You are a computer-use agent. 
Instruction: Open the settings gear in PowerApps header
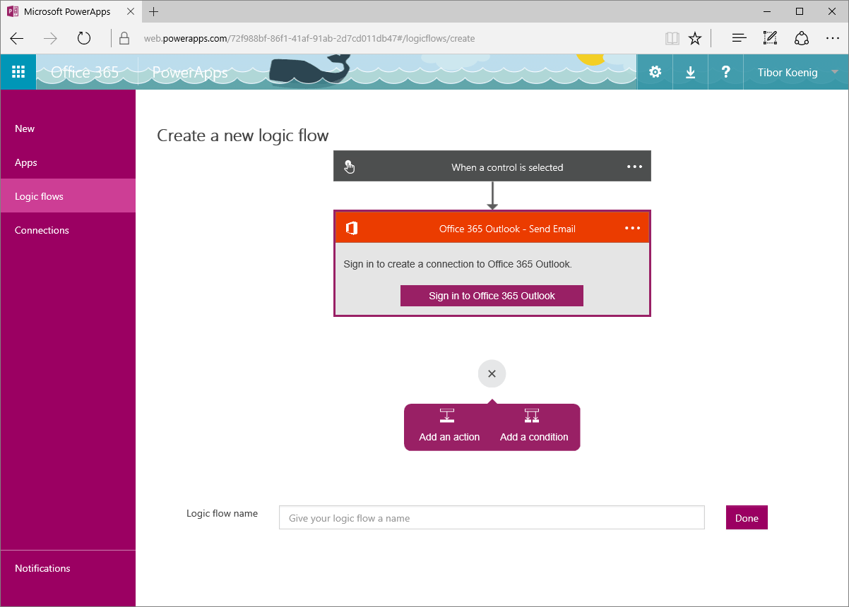click(655, 72)
